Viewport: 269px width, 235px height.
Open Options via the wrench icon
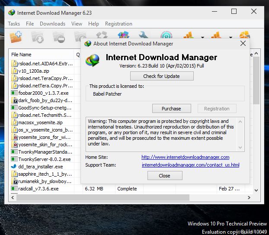(143, 35)
